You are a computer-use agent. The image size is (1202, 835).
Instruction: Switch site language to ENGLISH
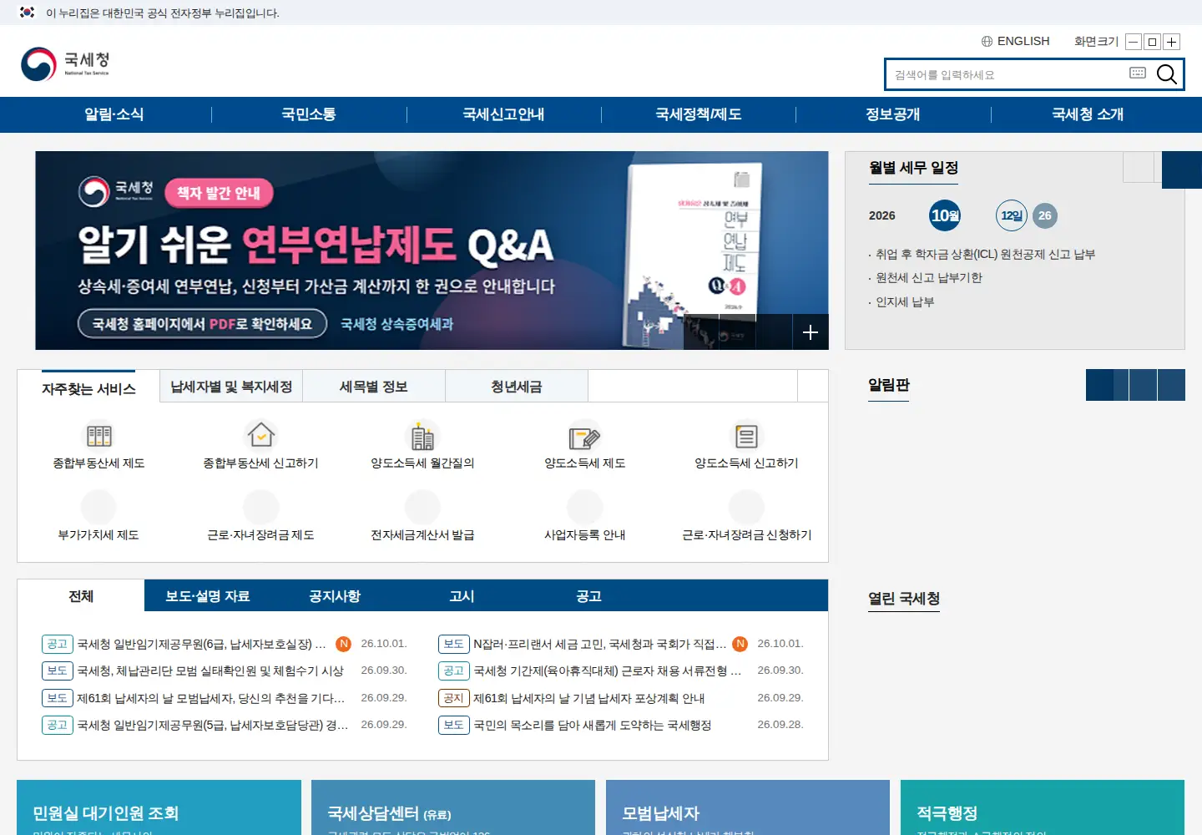point(1016,41)
